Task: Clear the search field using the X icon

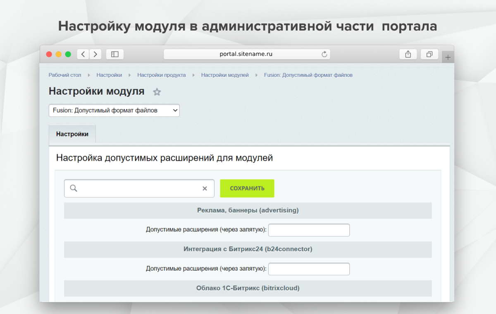Action: click(x=205, y=188)
